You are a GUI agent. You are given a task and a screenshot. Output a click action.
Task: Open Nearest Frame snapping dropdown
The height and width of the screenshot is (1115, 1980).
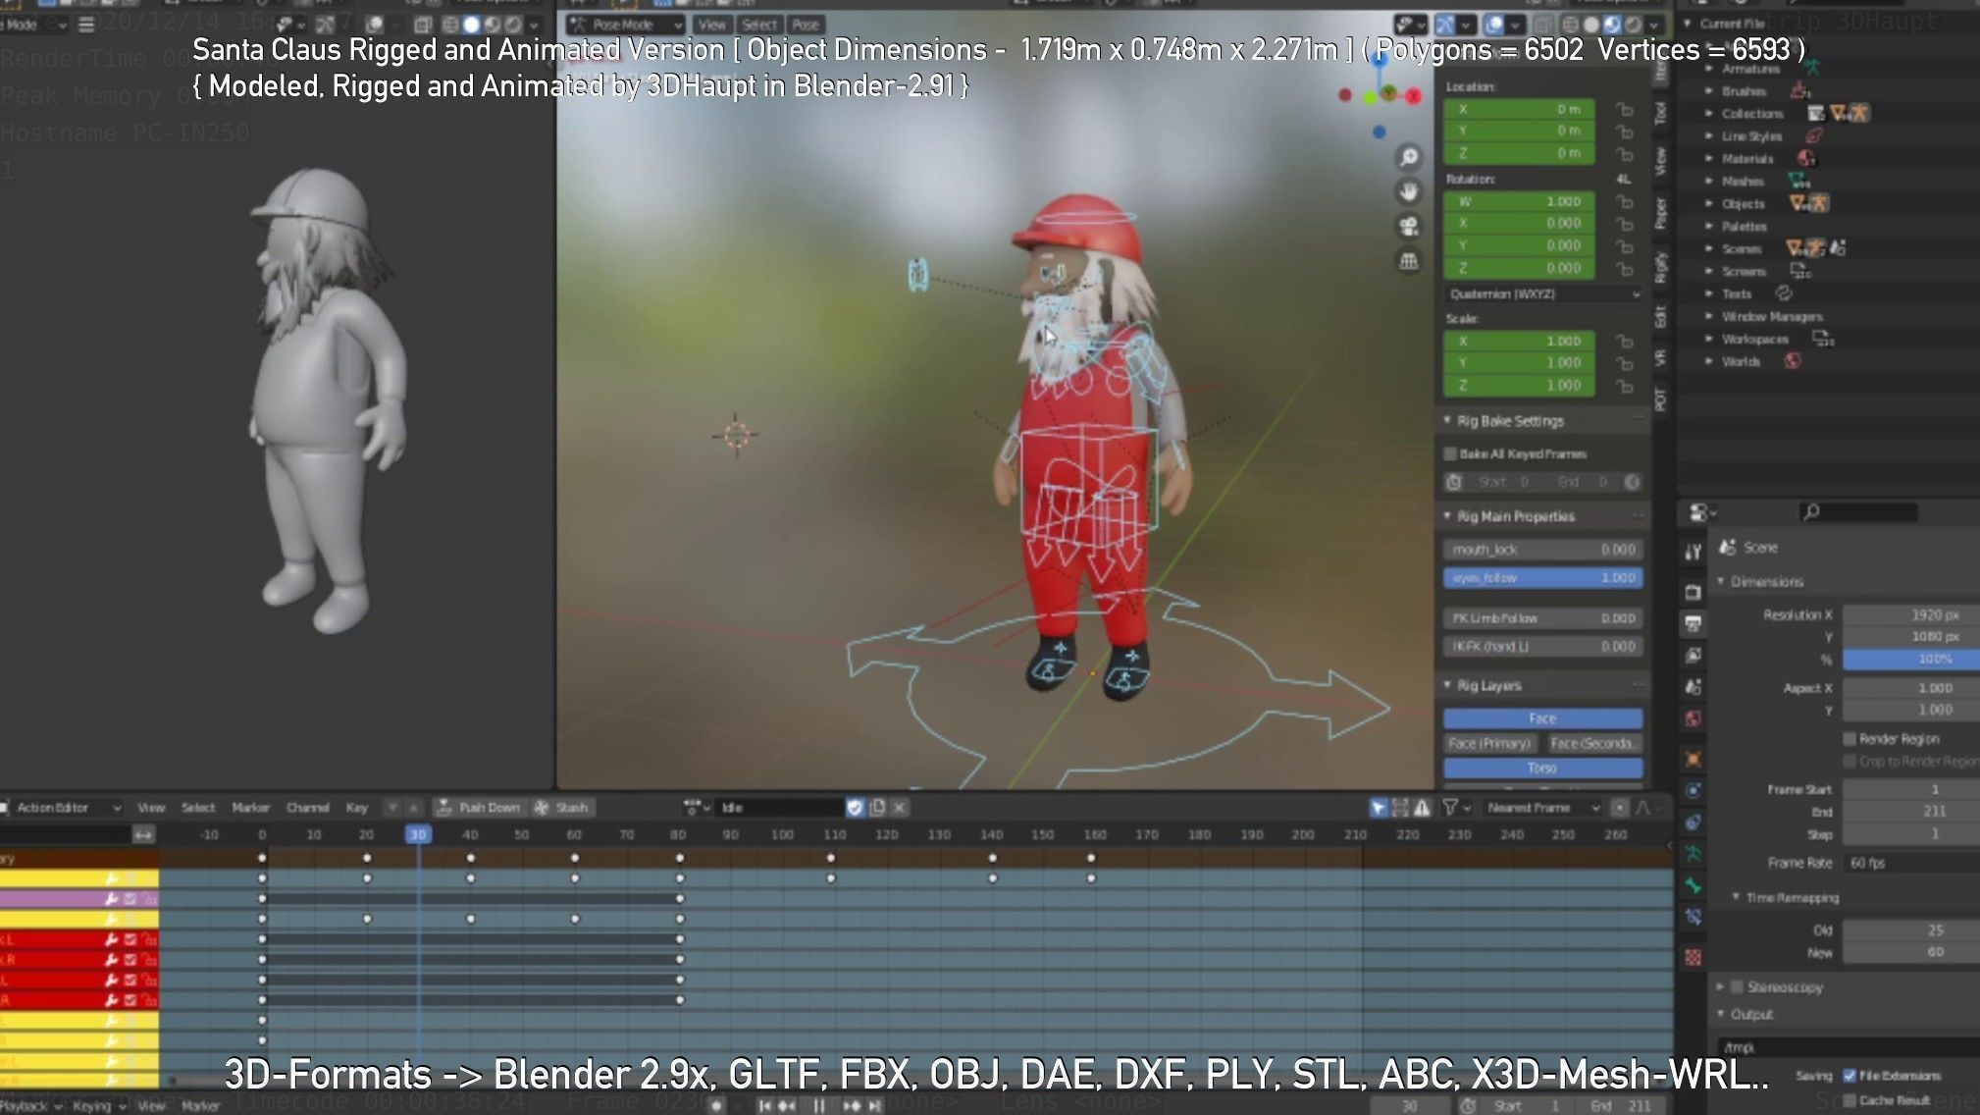(x=1542, y=808)
